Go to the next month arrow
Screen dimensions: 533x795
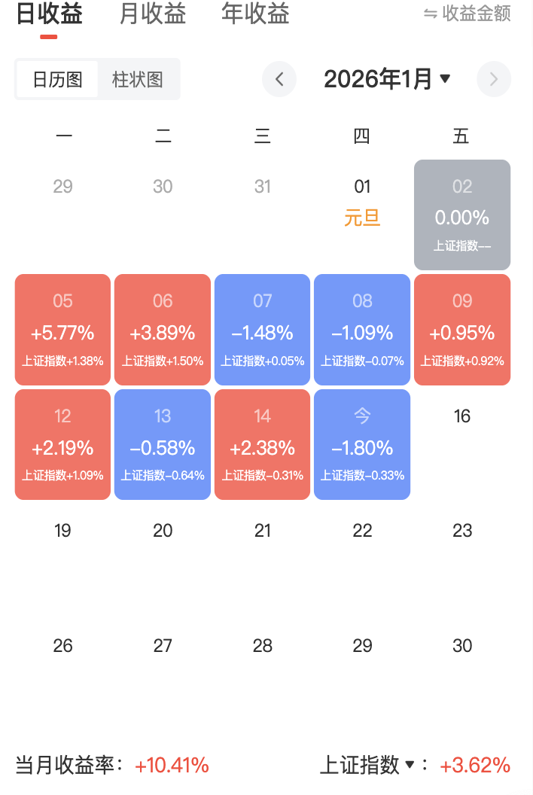pyautogui.click(x=494, y=79)
